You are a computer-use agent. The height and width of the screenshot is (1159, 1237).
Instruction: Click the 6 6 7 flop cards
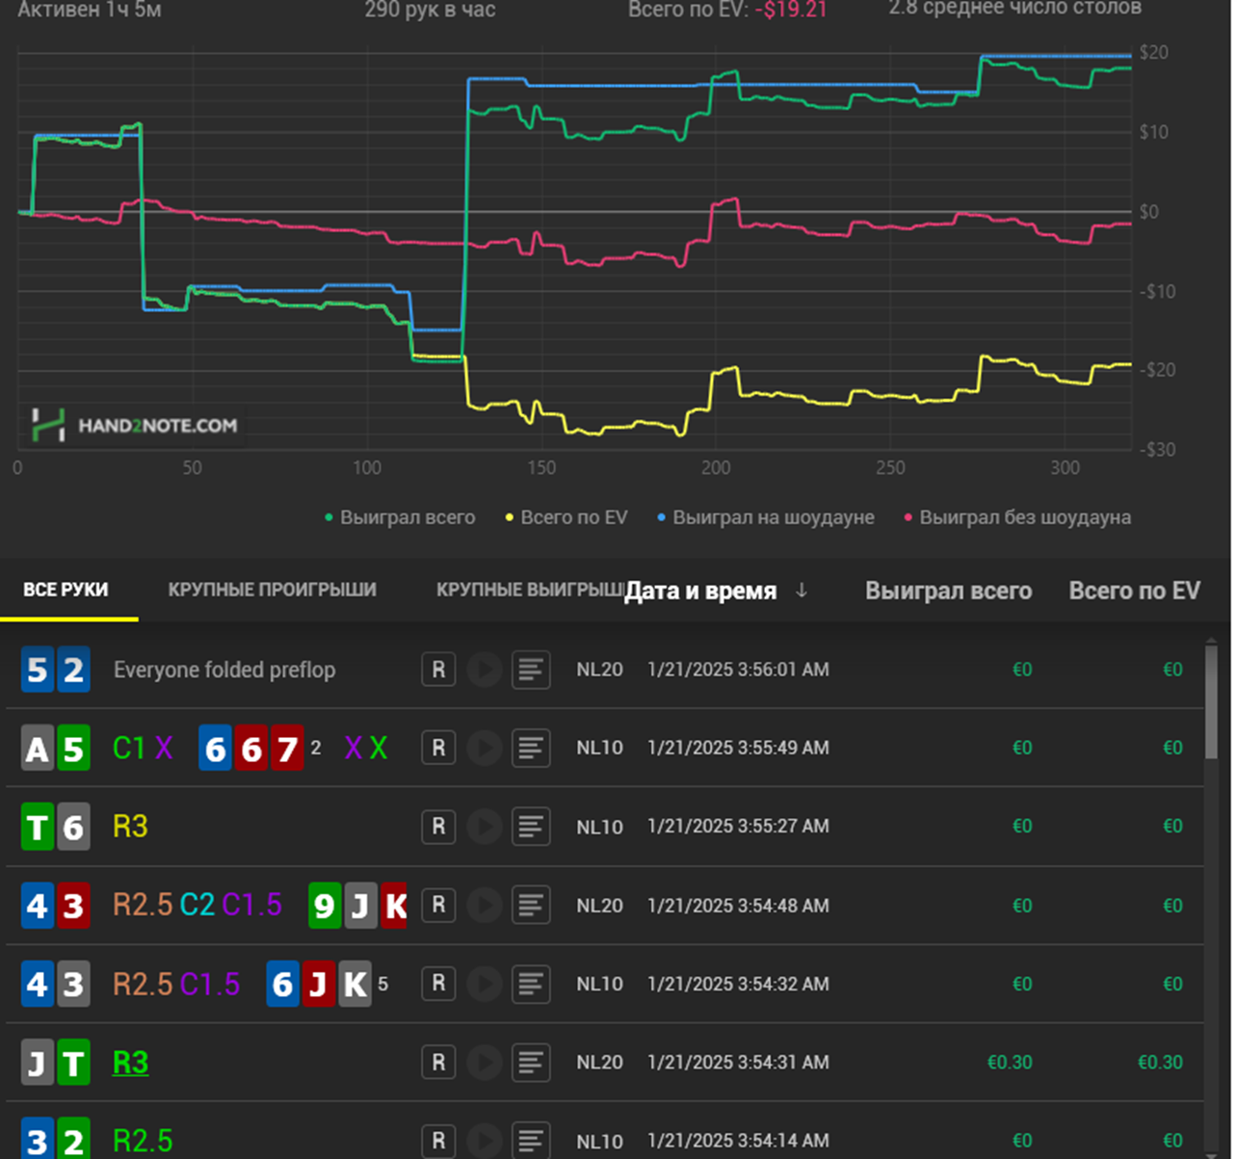(x=251, y=748)
